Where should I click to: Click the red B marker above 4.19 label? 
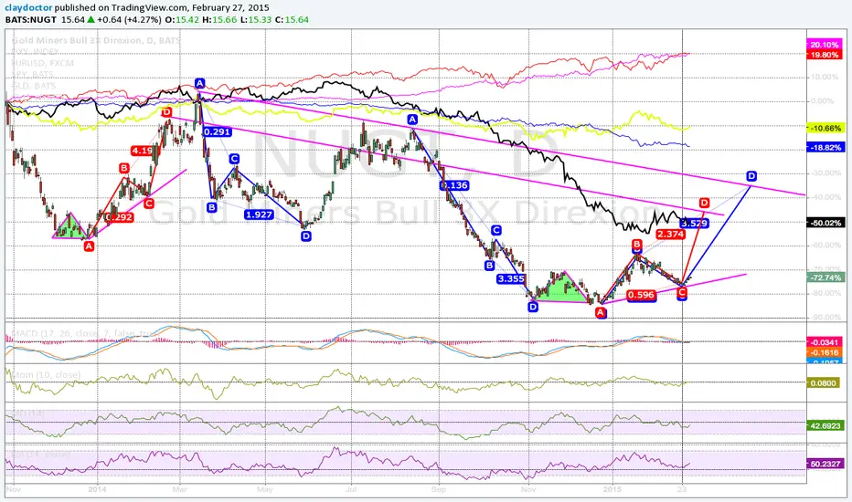pyautogui.click(x=124, y=168)
